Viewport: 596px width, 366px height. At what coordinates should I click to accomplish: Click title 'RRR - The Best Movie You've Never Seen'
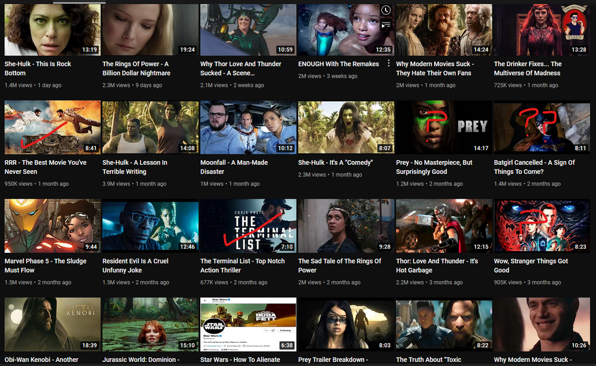pos(45,167)
